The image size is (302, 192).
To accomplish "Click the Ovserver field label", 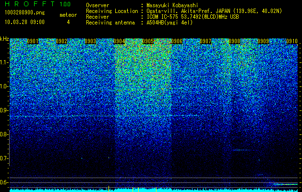I will 97,6.
